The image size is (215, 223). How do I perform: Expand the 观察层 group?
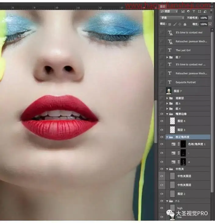tap(167, 98)
